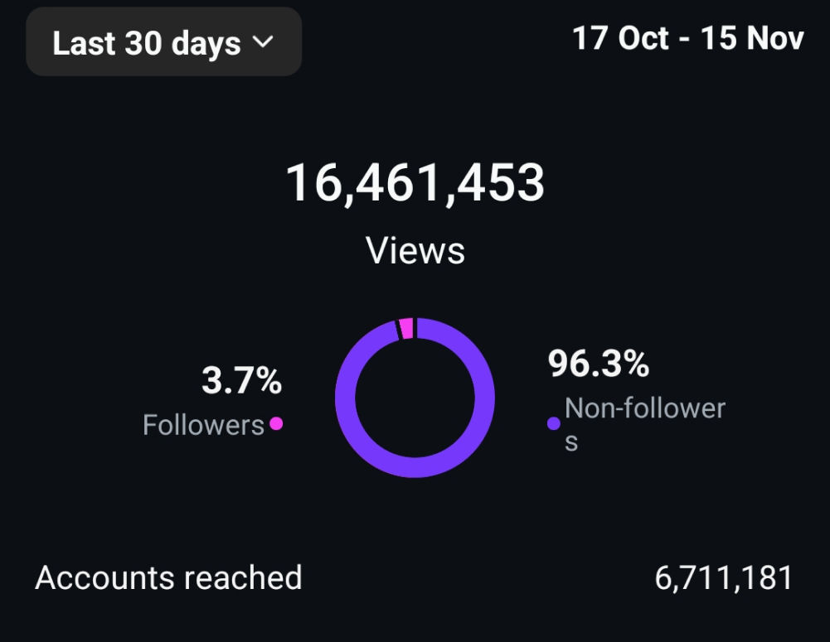Tap the 15 Nov end date
This screenshot has width=830, height=642.
[752, 39]
